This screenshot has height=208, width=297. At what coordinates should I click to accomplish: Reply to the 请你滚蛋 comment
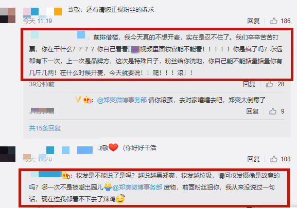(x=252, y=111)
